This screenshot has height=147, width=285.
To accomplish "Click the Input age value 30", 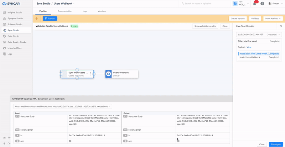I will [70, 141].
